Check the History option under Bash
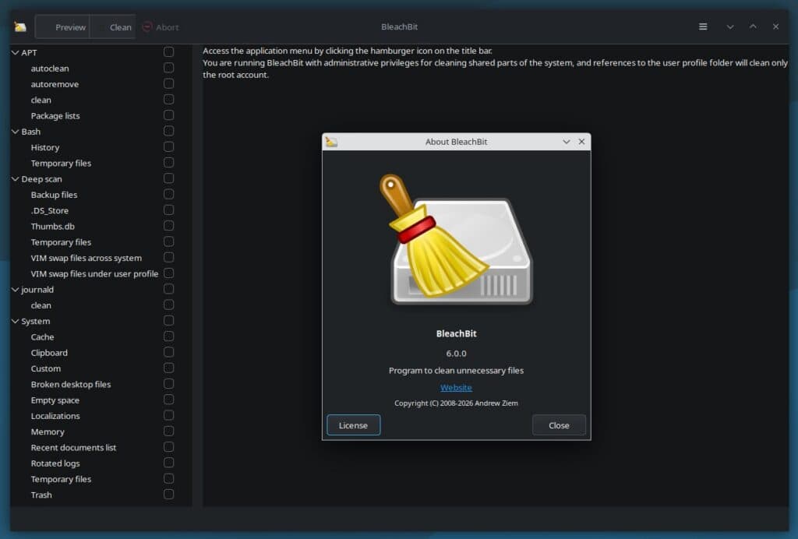Screen dimensions: 798x539 pyautogui.click(x=168, y=146)
